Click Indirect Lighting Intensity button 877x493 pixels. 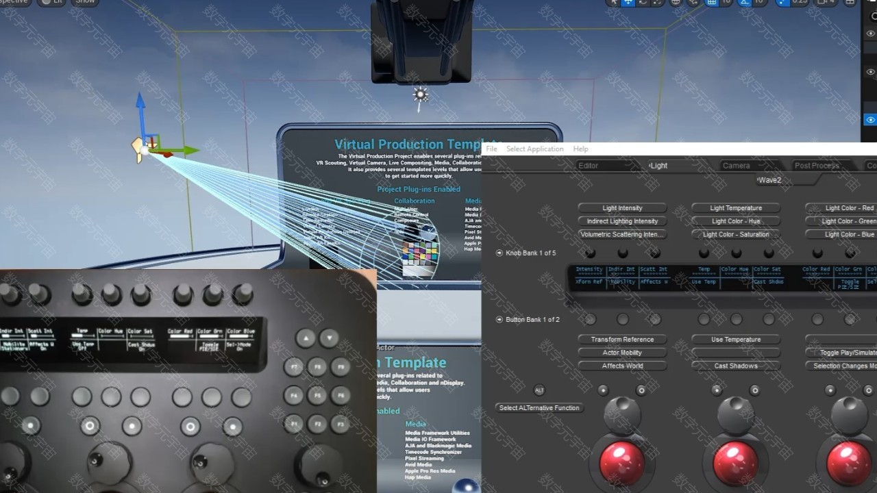click(x=622, y=221)
